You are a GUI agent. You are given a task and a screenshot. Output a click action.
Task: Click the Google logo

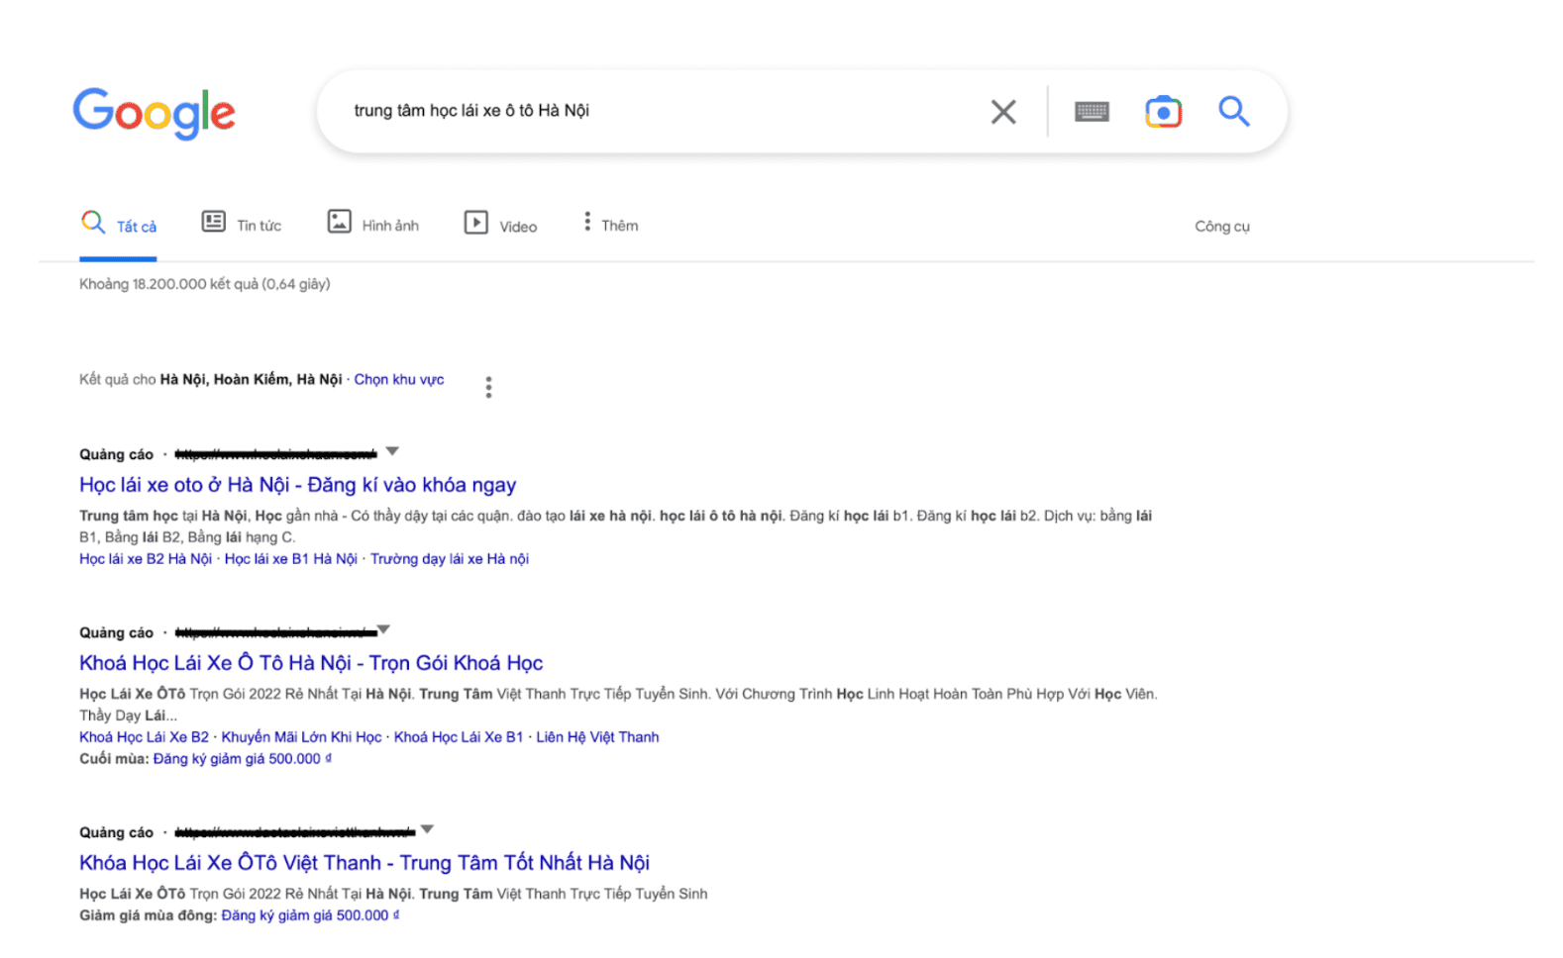[x=154, y=112]
